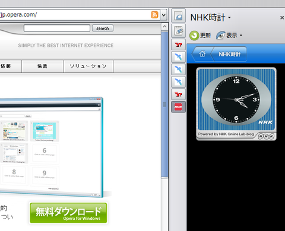Open the first Yahoo panel icon

point(178,44)
